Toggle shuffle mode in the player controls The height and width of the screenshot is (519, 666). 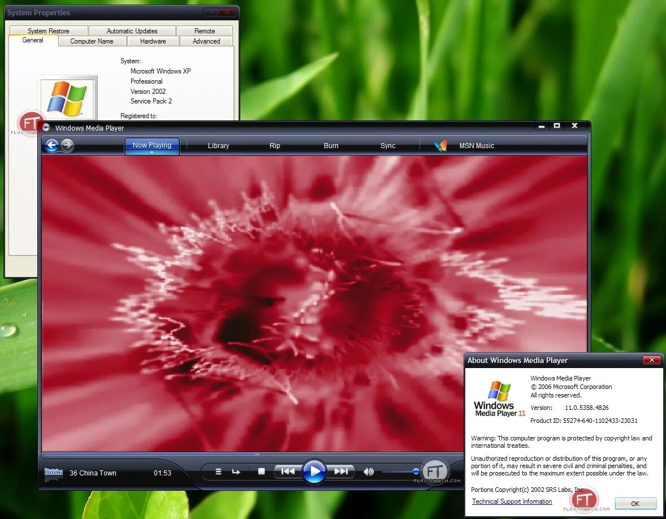tap(218, 472)
